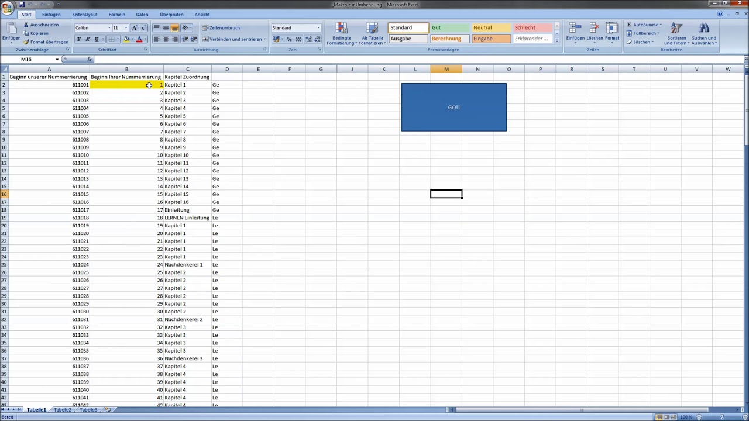
Task: Align cell text right
Action: [x=174, y=39]
